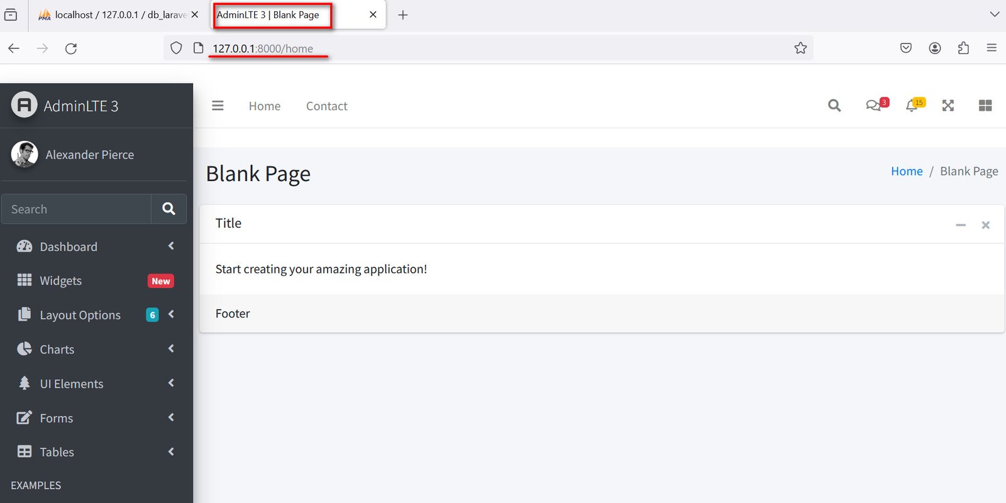This screenshot has width=1006, height=503.
Task: Go back with browser back arrow
Action: pyautogui.click(x=14, y=48)
